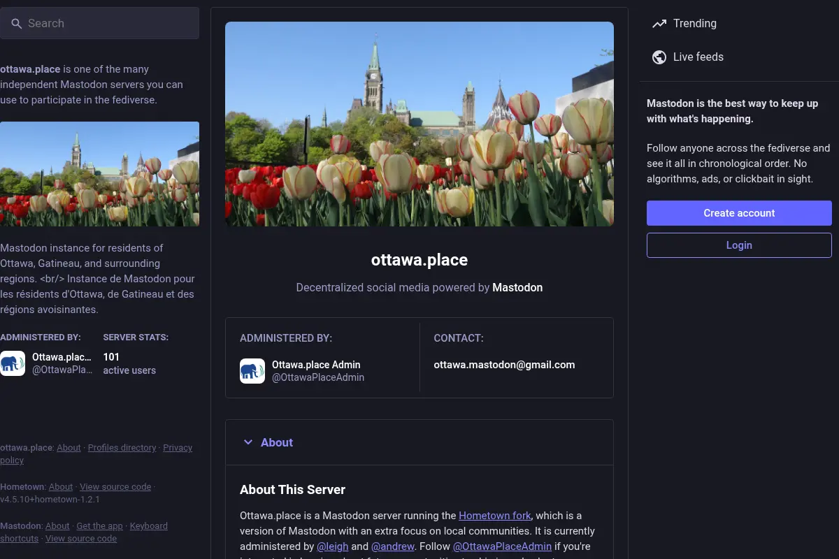Focus the Search input field
Viewport: 839px width, 559px height.
[99, 23]
